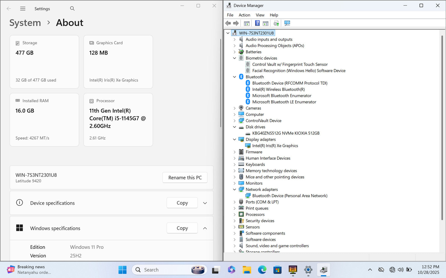446x278 pixels.
Task: Click the blue Help icon in Device Manager toolbar
Action: point(257,23)
